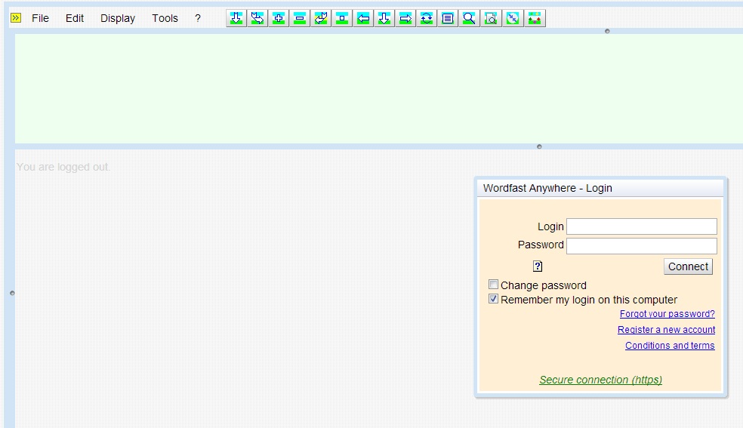The height and width of the screenshot is (428, 743).
Task: Click the last toolbar icon with colored arrows
Action: [535, 18]
